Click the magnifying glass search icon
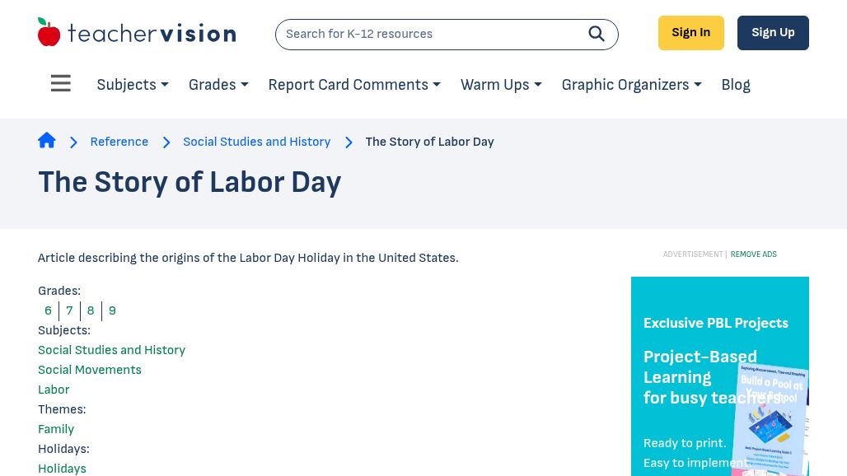Viewport: 847px width, 476px height. coord(597,34)
